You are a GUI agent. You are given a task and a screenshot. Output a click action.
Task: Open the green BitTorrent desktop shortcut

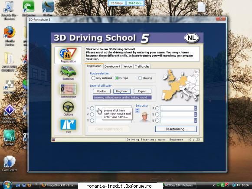28,8
